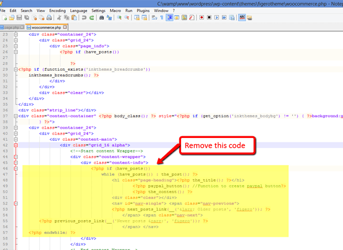Collapse fold marker on line 25
This screenshot has width=343, height=250.
coord(16,46)
